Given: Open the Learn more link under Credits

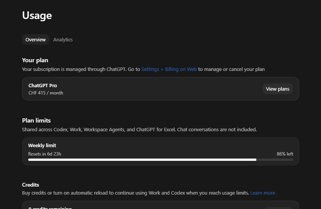Looking at the screenshot, I should pos(263,193).
